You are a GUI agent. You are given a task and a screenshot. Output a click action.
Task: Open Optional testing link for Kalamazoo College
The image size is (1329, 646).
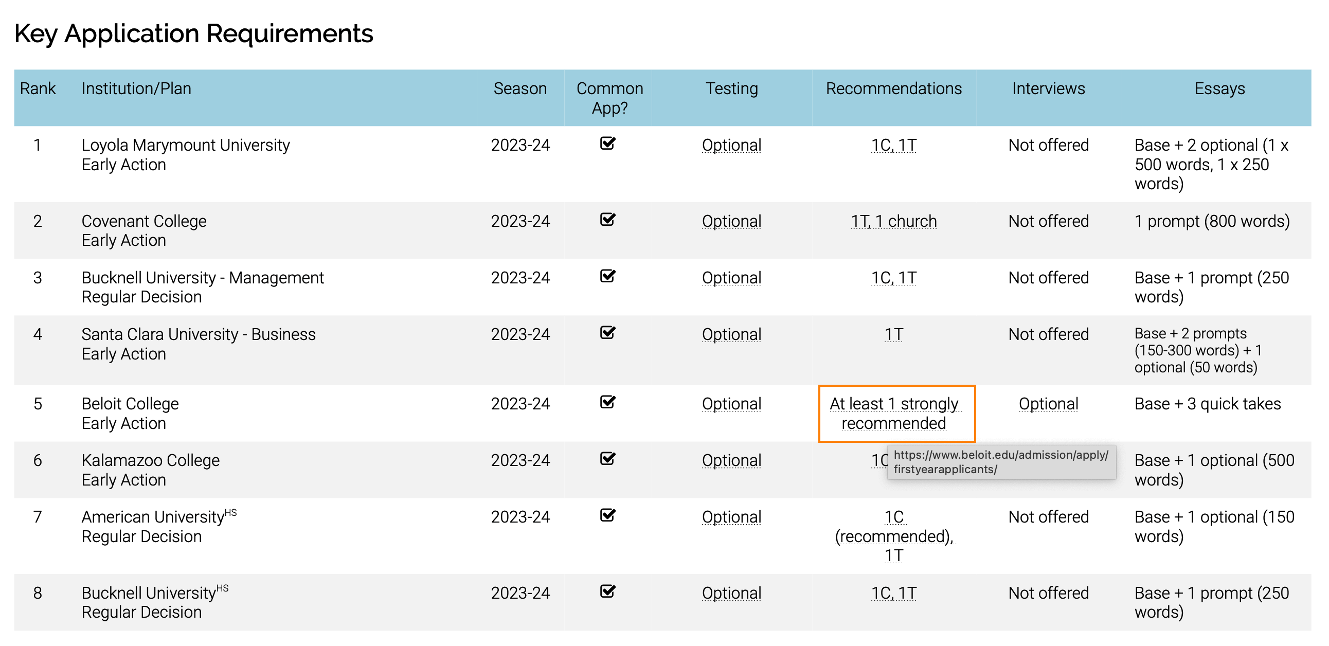click(x=731, y=460)
